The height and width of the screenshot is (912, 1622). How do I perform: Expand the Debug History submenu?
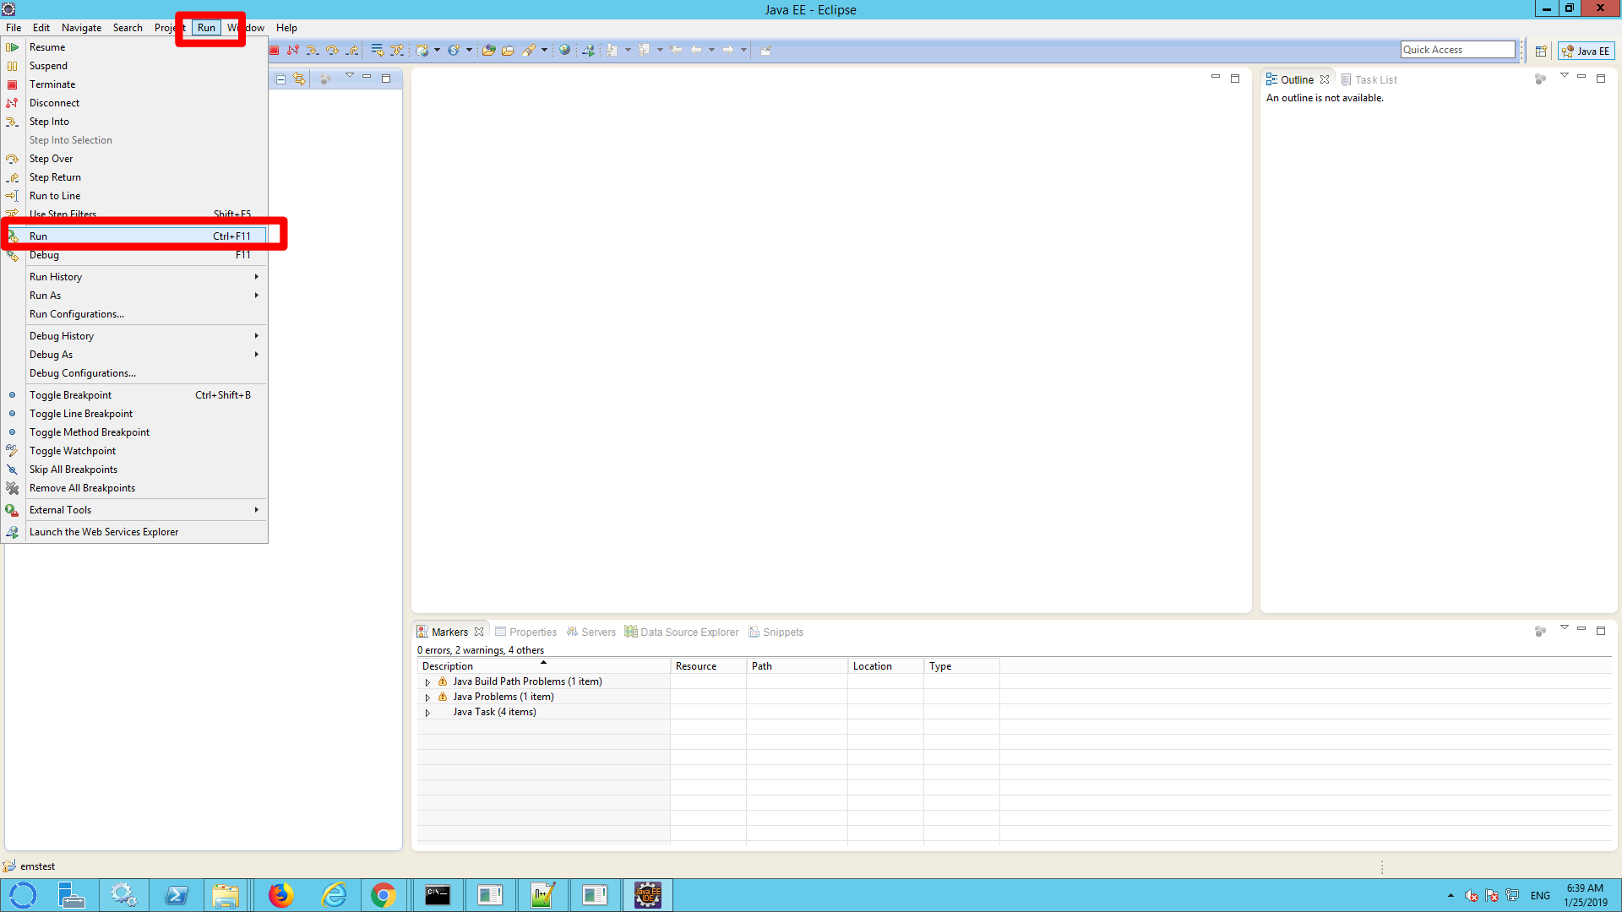pos(134,336)
